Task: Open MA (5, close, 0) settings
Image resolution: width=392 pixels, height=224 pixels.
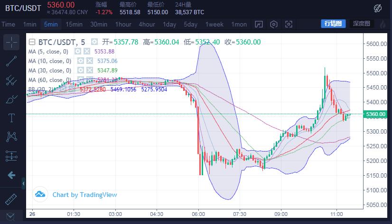Action: pos(77,52)
